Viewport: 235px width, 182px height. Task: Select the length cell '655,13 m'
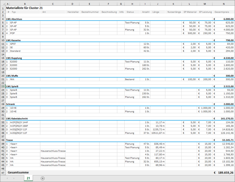158,162
